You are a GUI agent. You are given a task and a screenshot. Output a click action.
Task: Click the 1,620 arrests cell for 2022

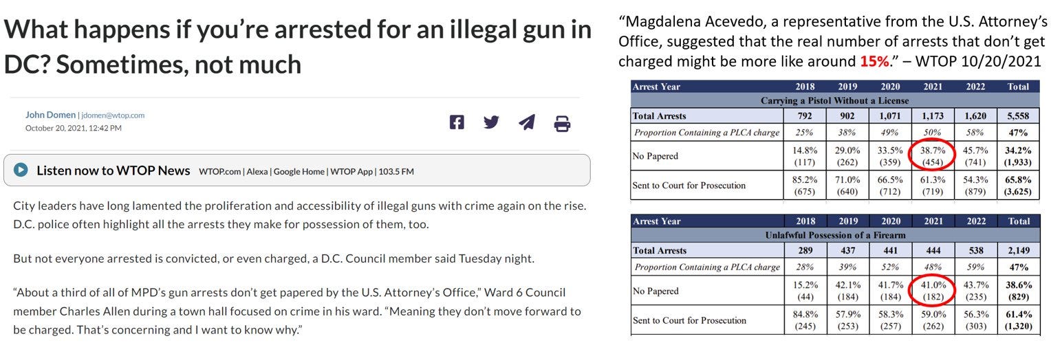click(x=975, y=116)
